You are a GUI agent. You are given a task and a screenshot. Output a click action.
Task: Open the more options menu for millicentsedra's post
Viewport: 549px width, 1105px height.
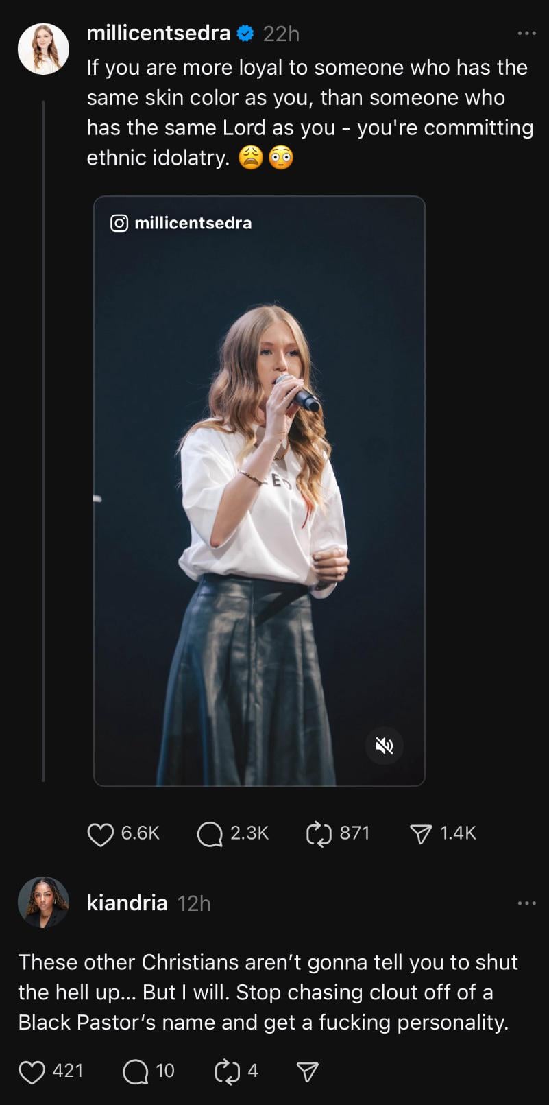pos(526,33)
